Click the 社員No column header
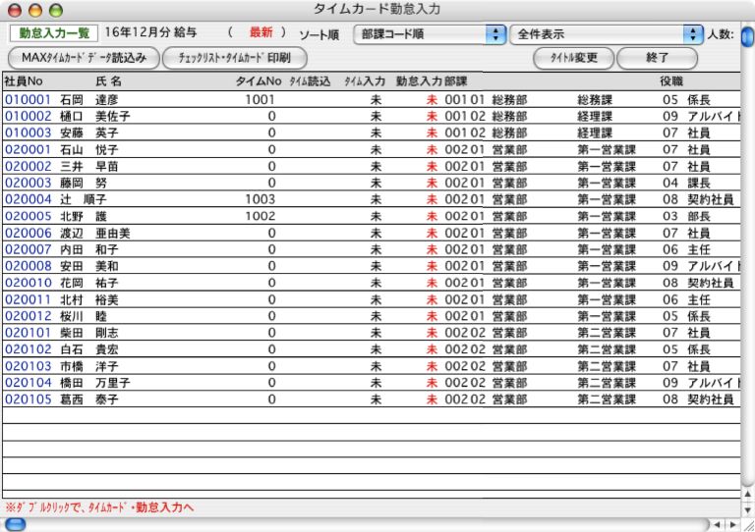755x532 pixels. click(x=24, y=80)
